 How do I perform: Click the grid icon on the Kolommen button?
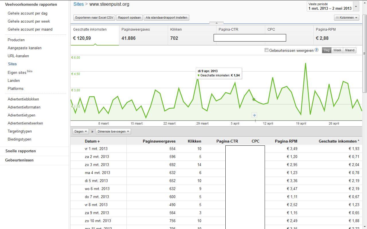point(337,18)
